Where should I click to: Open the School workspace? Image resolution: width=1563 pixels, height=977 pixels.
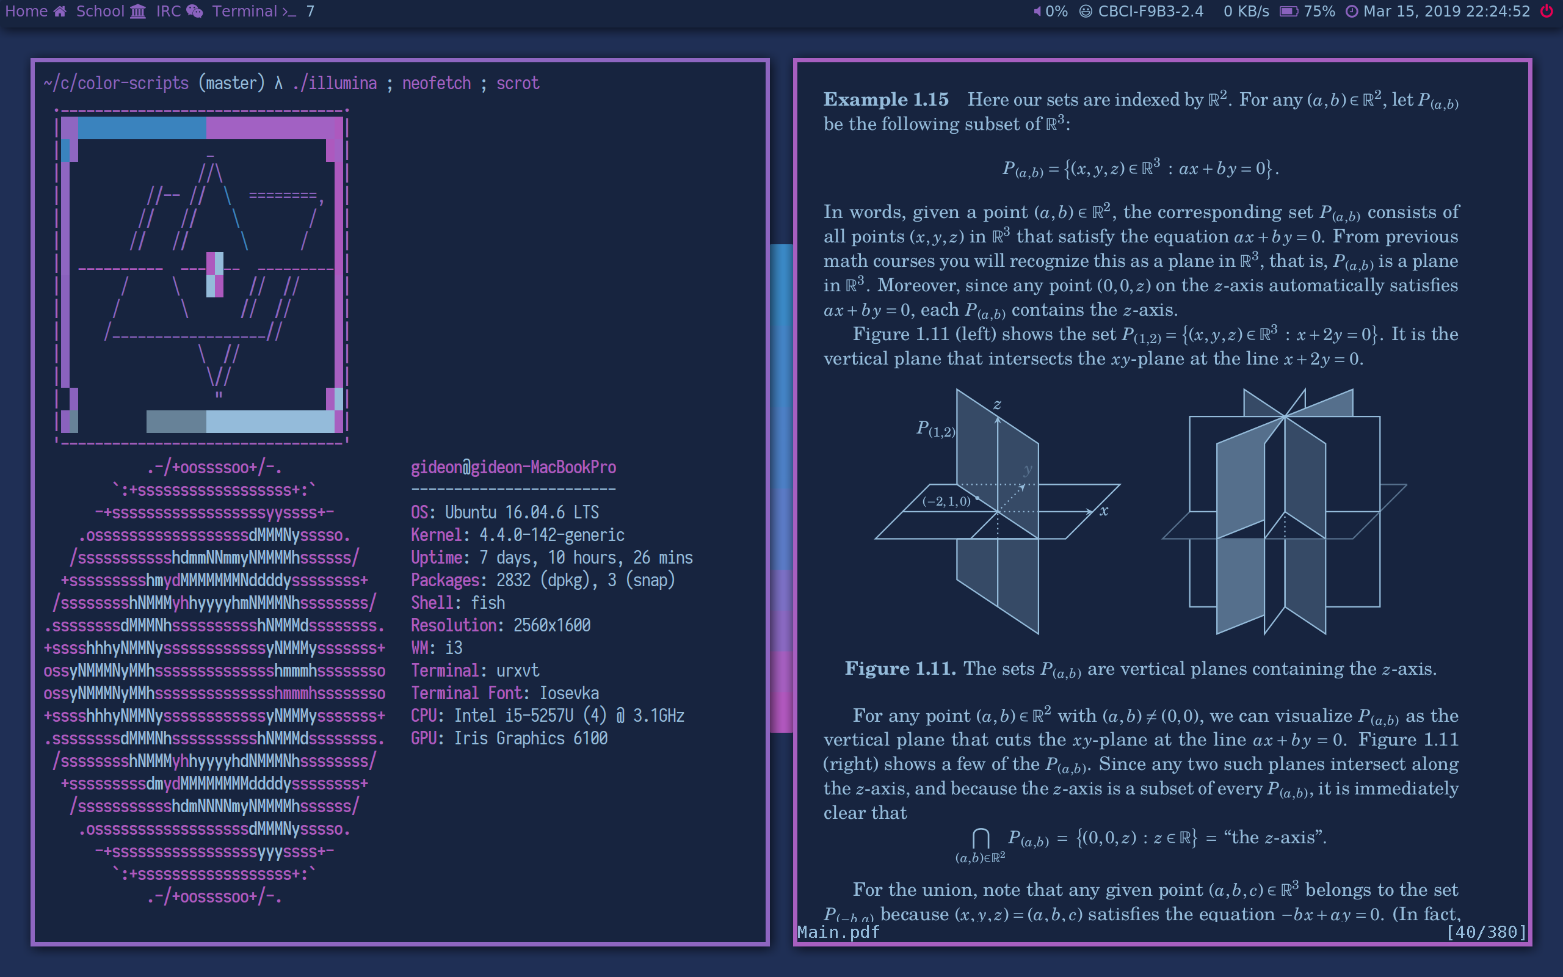point(100,11)
